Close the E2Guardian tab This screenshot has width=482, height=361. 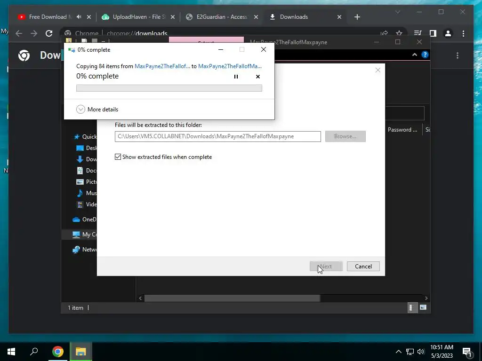coord(256,17)
